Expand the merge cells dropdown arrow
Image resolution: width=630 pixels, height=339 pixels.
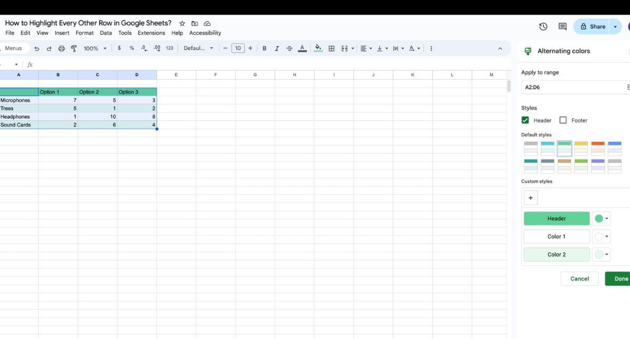(x=352, y=48)
